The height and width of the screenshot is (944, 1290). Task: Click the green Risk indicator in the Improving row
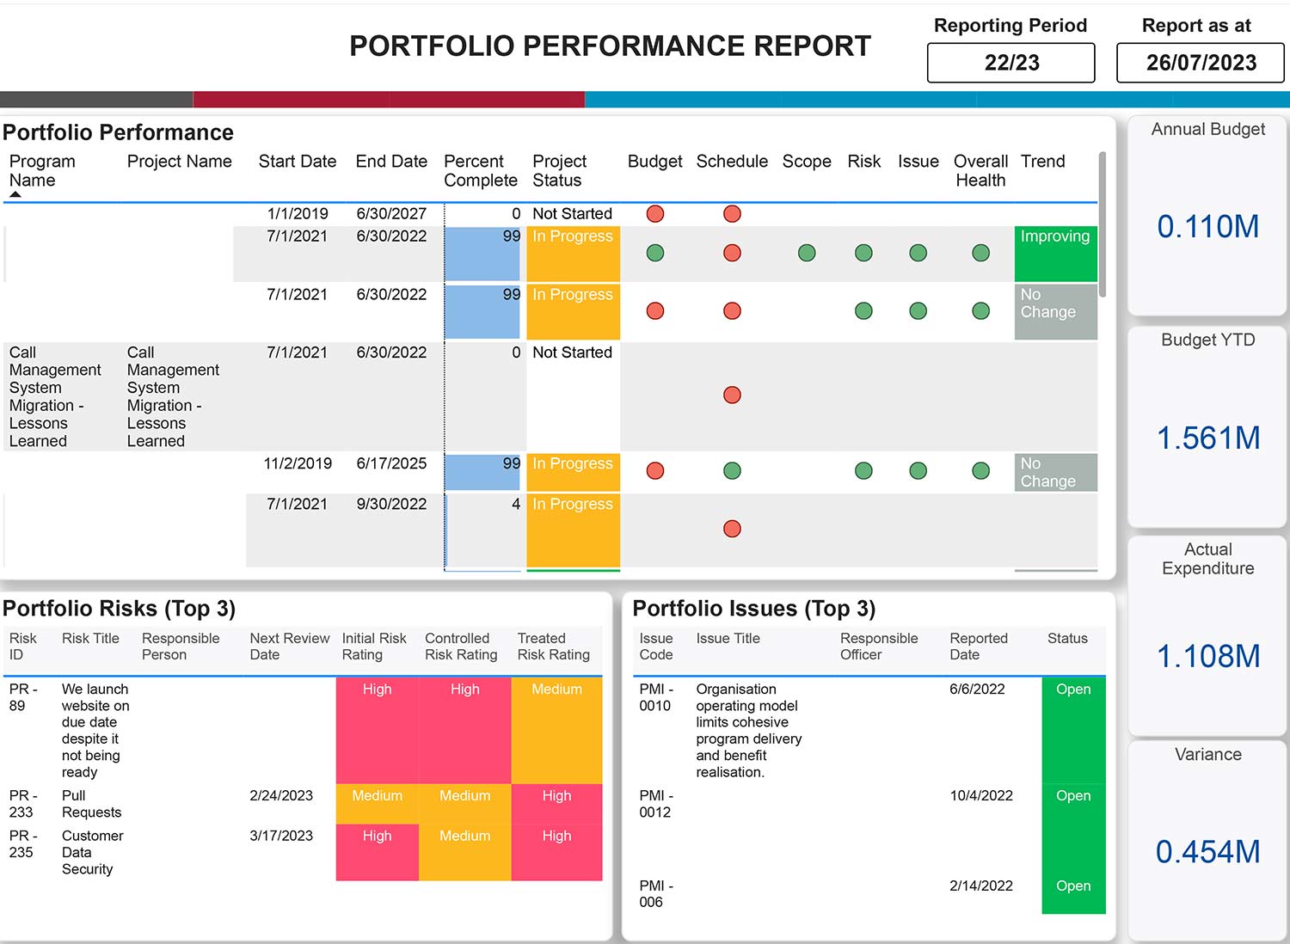[863, 253]
